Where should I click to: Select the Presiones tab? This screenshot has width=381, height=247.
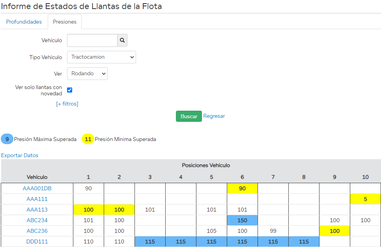pyautogui.click(x=64, y=22)
